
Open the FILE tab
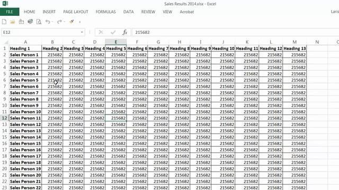click(10, 12)
